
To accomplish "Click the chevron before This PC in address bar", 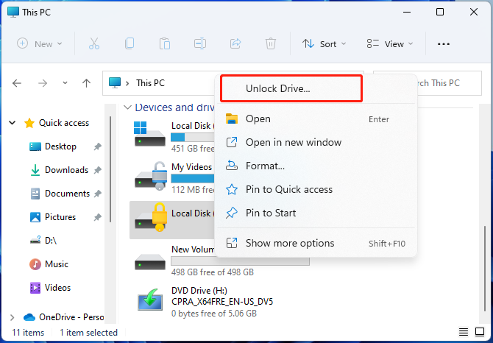I will 127,83.
